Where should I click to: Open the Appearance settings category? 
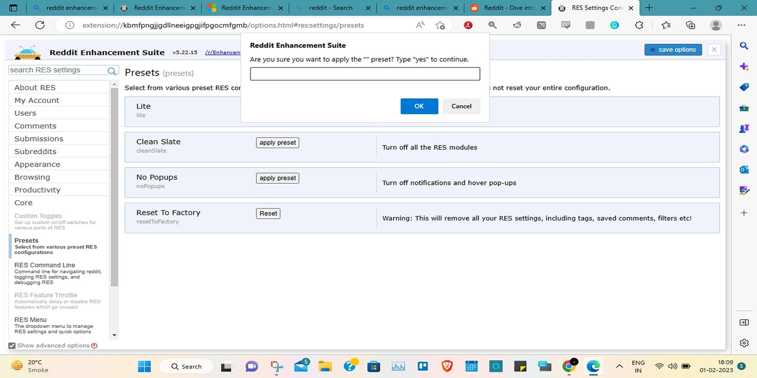59,164
